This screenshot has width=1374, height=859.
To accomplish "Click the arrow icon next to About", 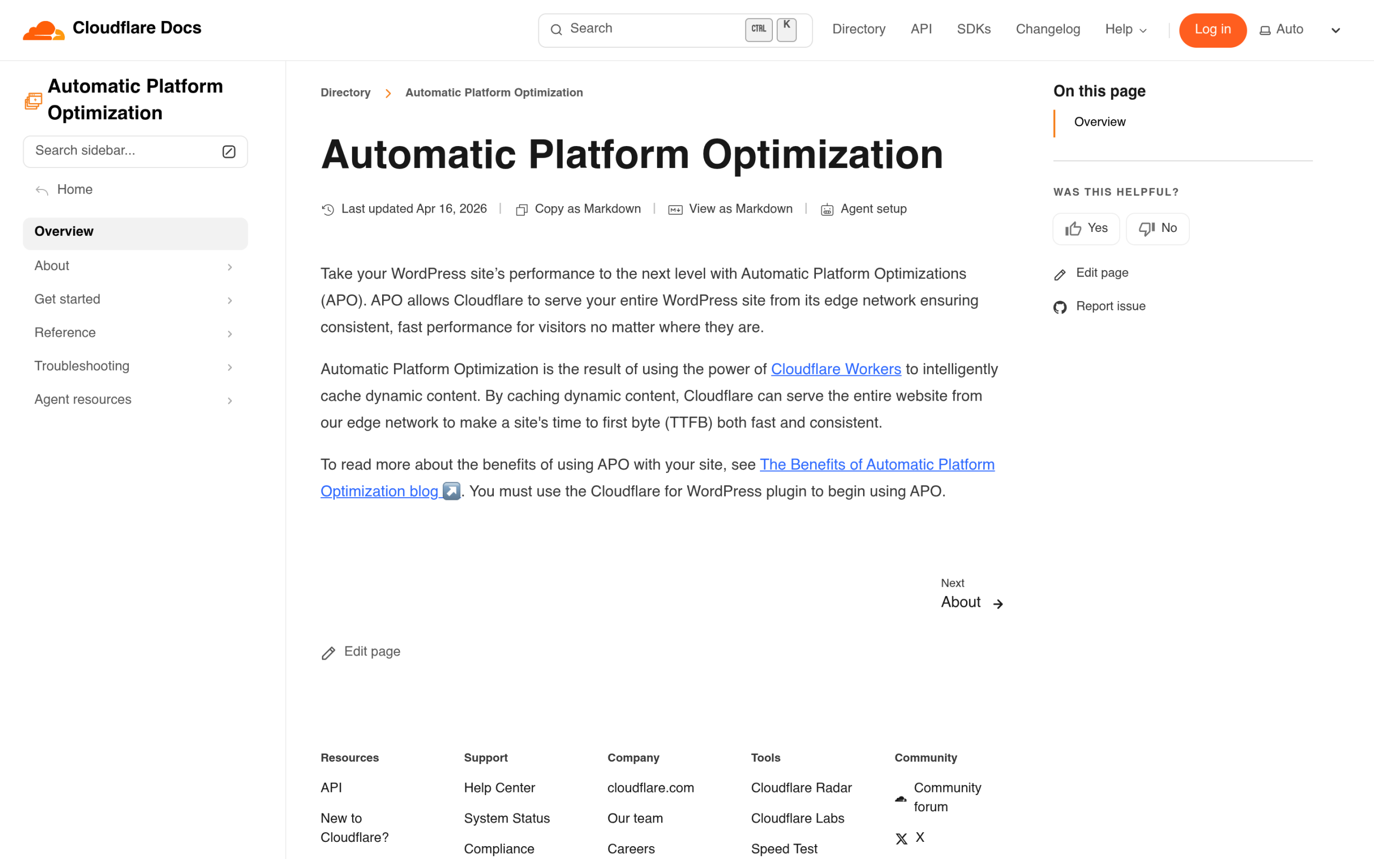I will coord(998,604).
